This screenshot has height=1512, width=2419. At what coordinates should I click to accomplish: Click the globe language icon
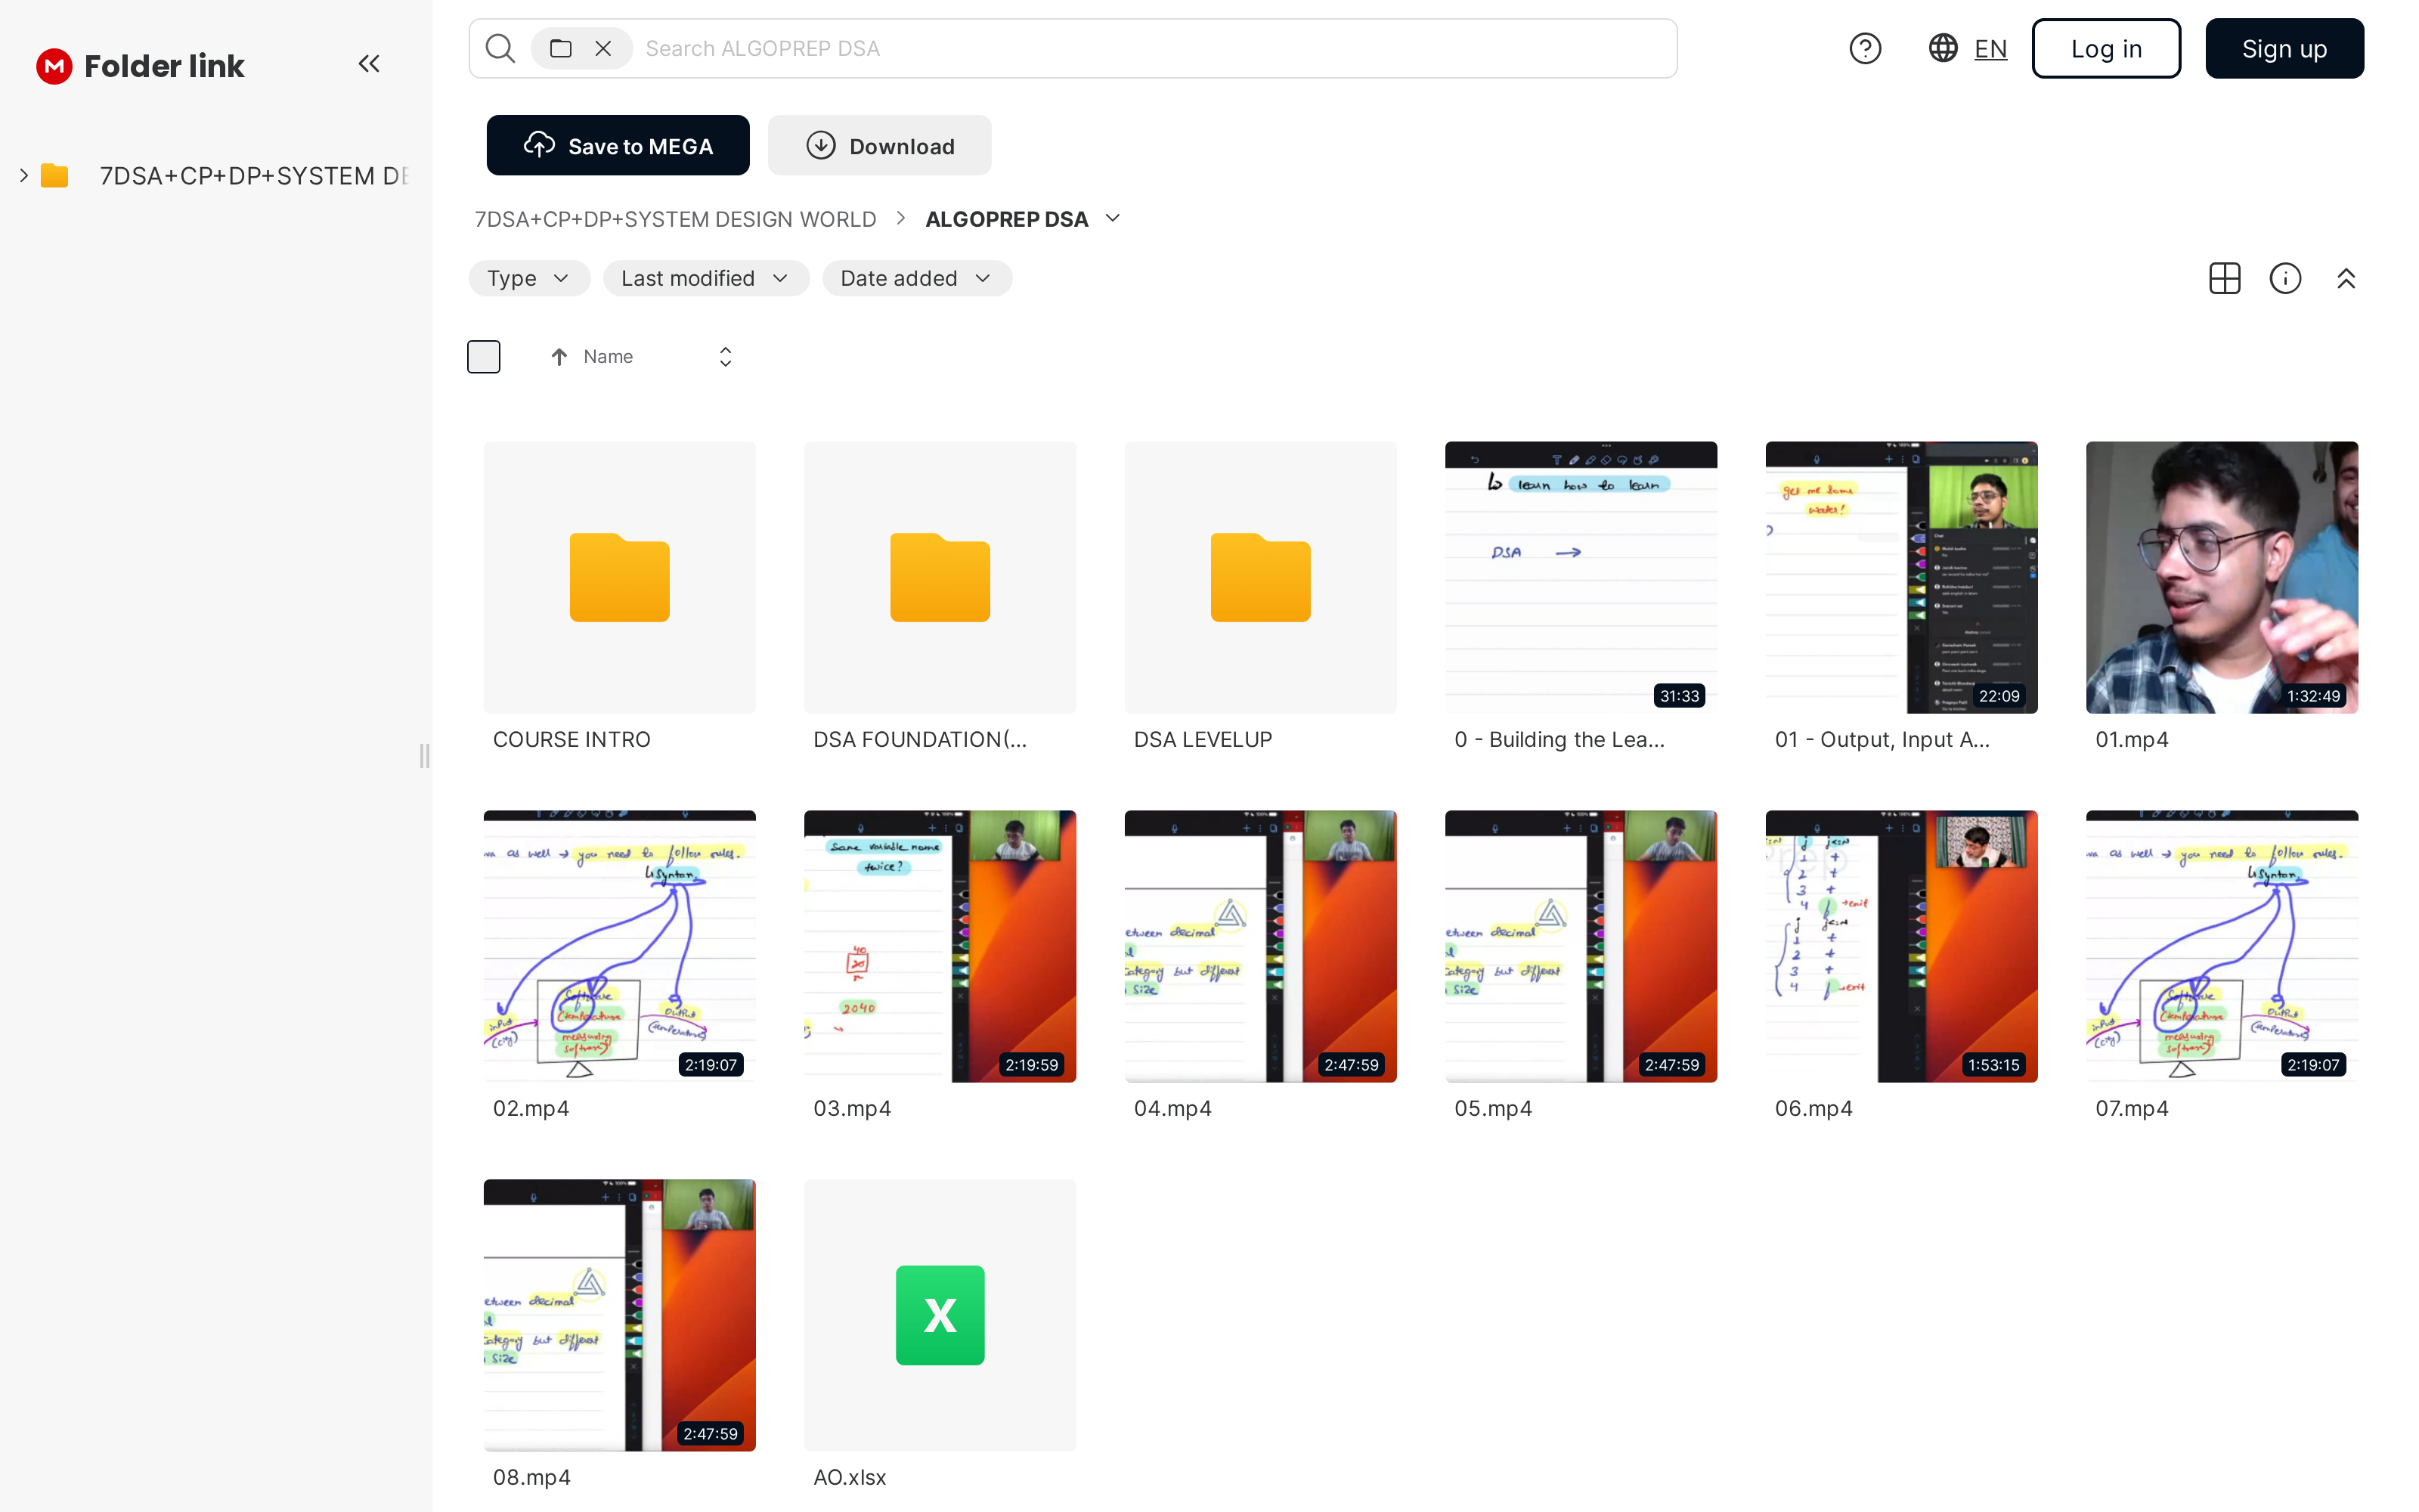tap(1942, 48)
